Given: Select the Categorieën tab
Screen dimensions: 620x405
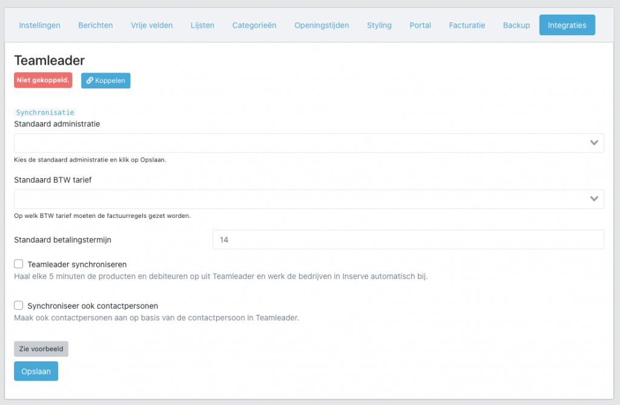Looking at the screenshot, I should (x=254, y=25).
